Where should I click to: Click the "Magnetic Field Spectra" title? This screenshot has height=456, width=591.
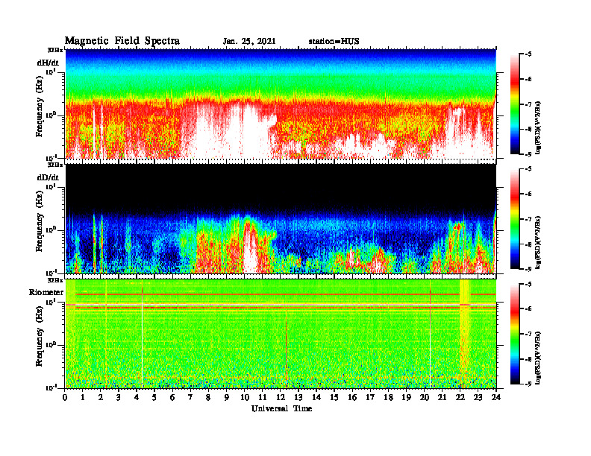click(122, 41)
